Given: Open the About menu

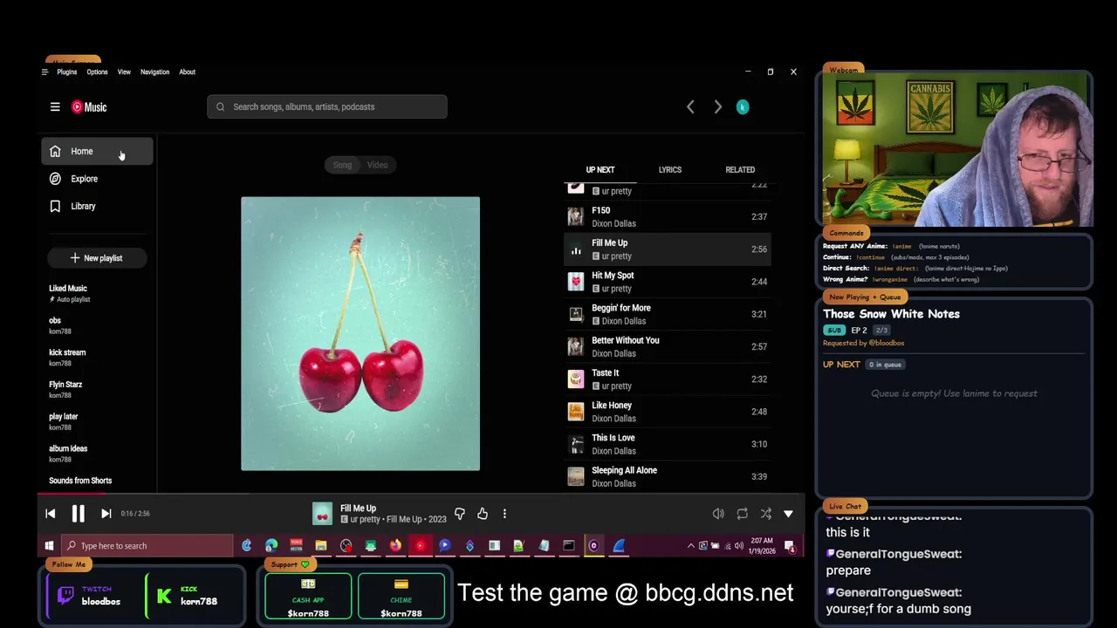Looking at the screenshot, I should point(187,72).
